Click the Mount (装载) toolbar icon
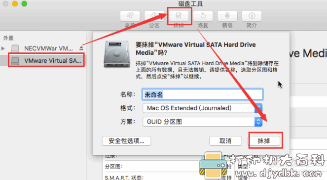327x180 pixels. 227,16
